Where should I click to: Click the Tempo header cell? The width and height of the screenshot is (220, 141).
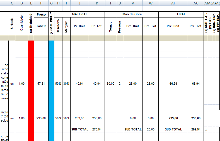click(x=111, y=26)
